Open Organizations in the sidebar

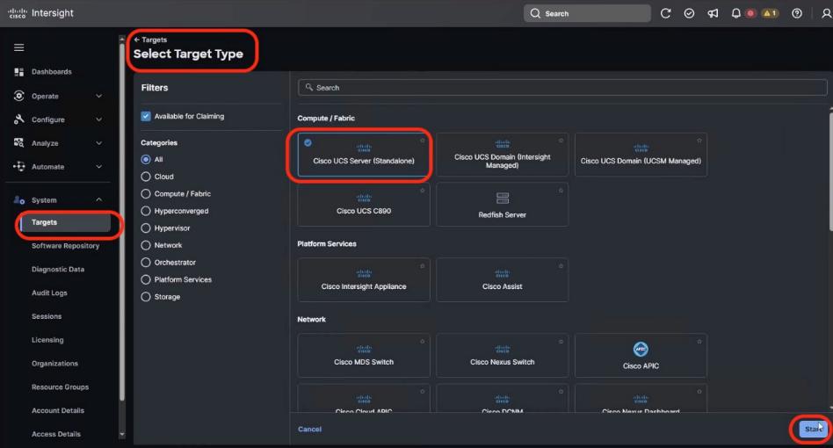(x=54, y=363)
